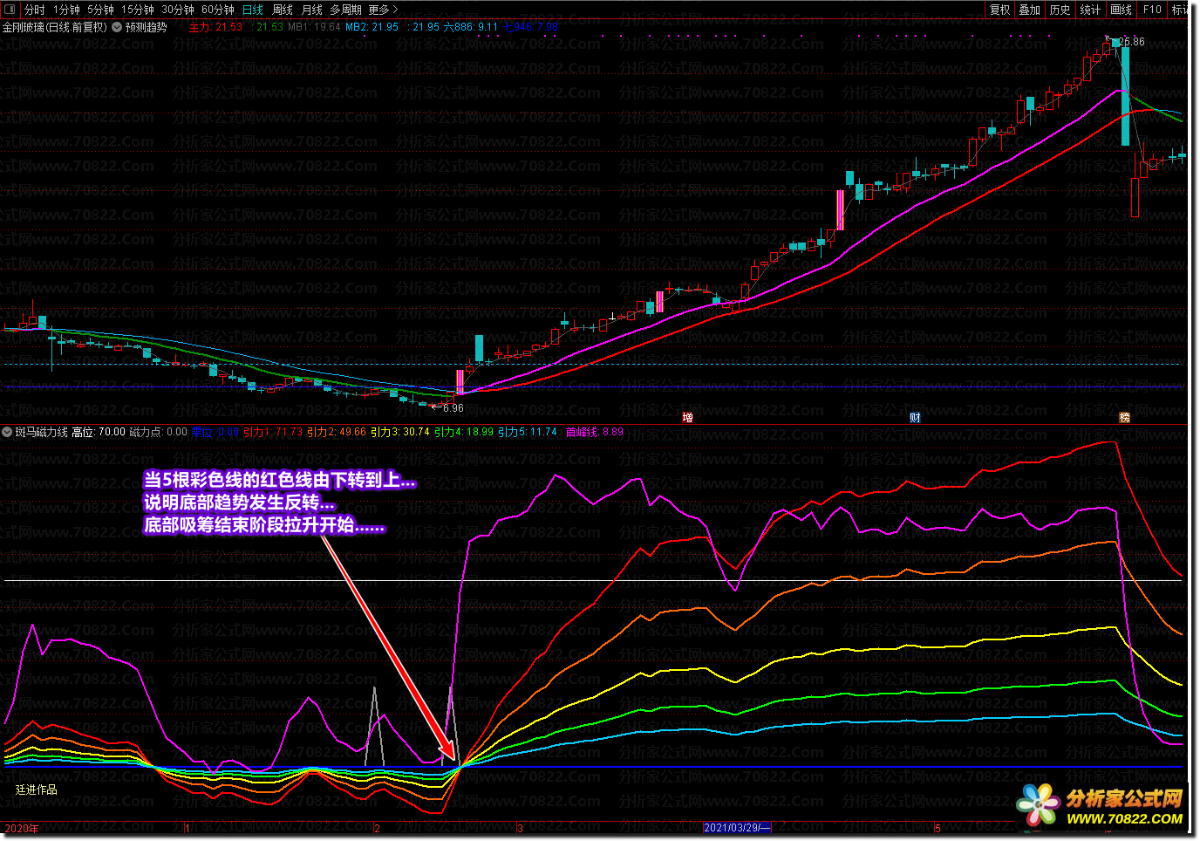Click the MB2: 21.95 indicator value
This screenshot has width=1200, height=841.
(372, 27)
